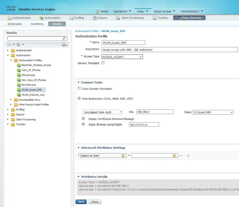
Task: Click the Policy Elements icon
Action: pyautogui.click(x=179, y=18)
